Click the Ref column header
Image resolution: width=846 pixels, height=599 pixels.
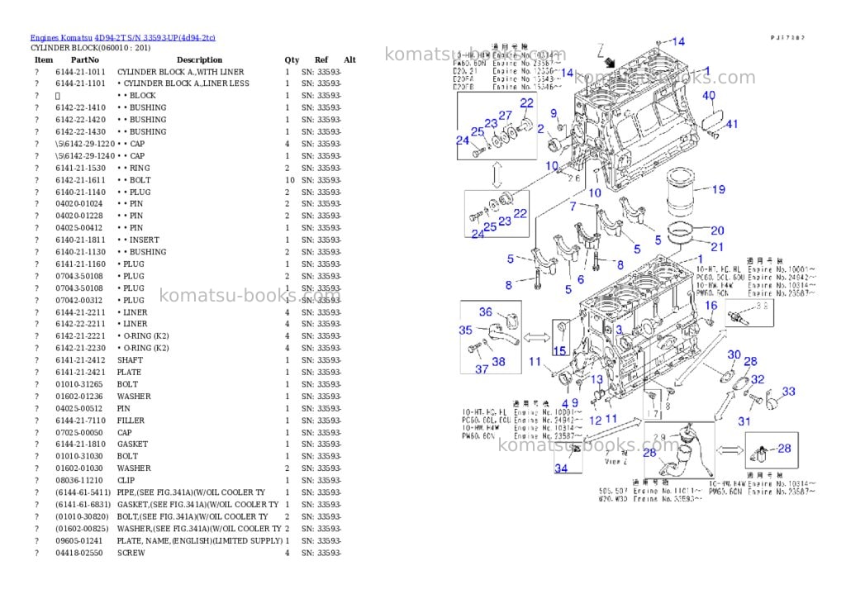tap(321, 59)
